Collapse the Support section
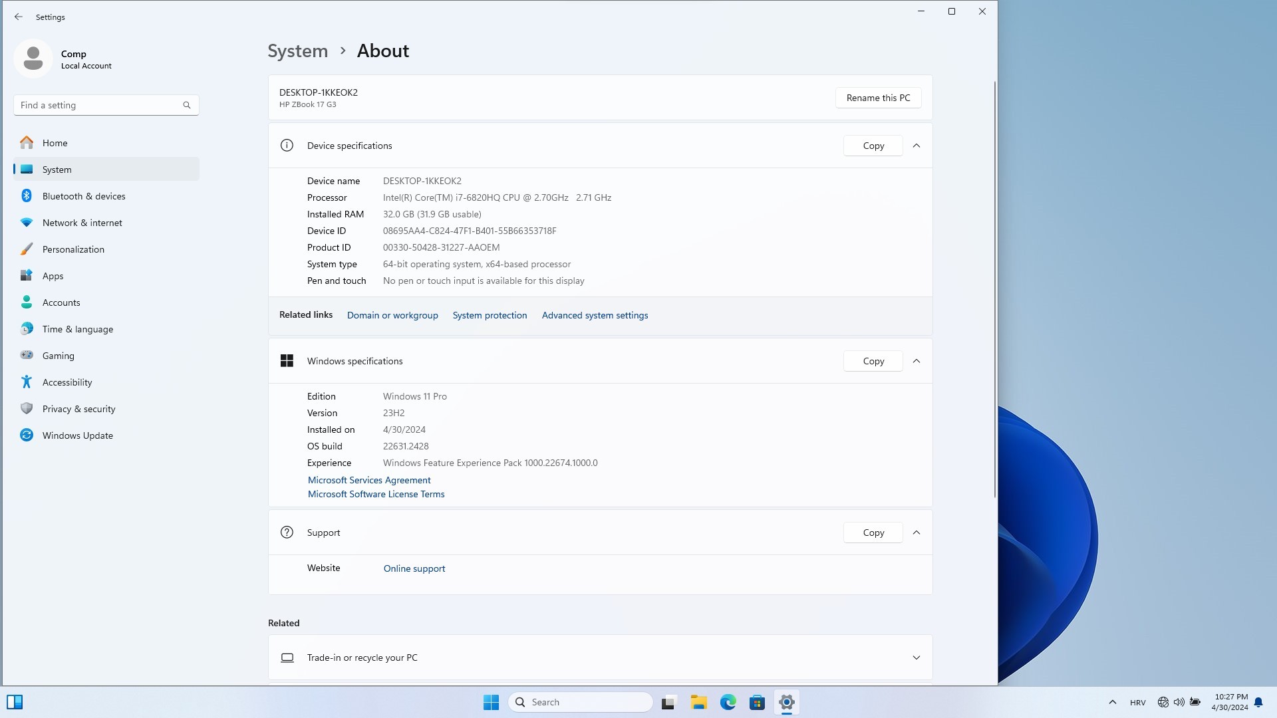 tap(917, 533)
